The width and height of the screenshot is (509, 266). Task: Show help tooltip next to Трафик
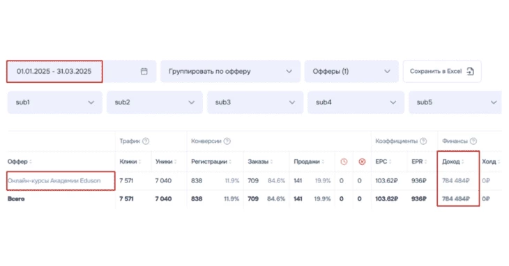click(x=146, y=141)
